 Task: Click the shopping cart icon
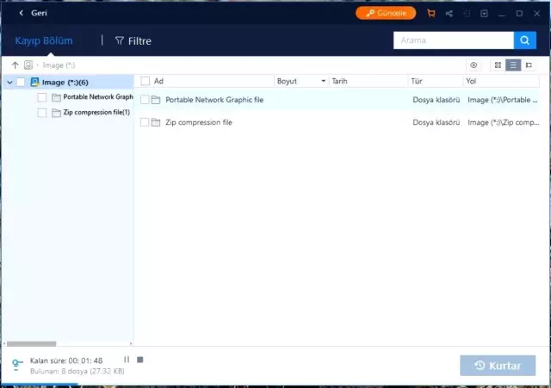(430, 14)
